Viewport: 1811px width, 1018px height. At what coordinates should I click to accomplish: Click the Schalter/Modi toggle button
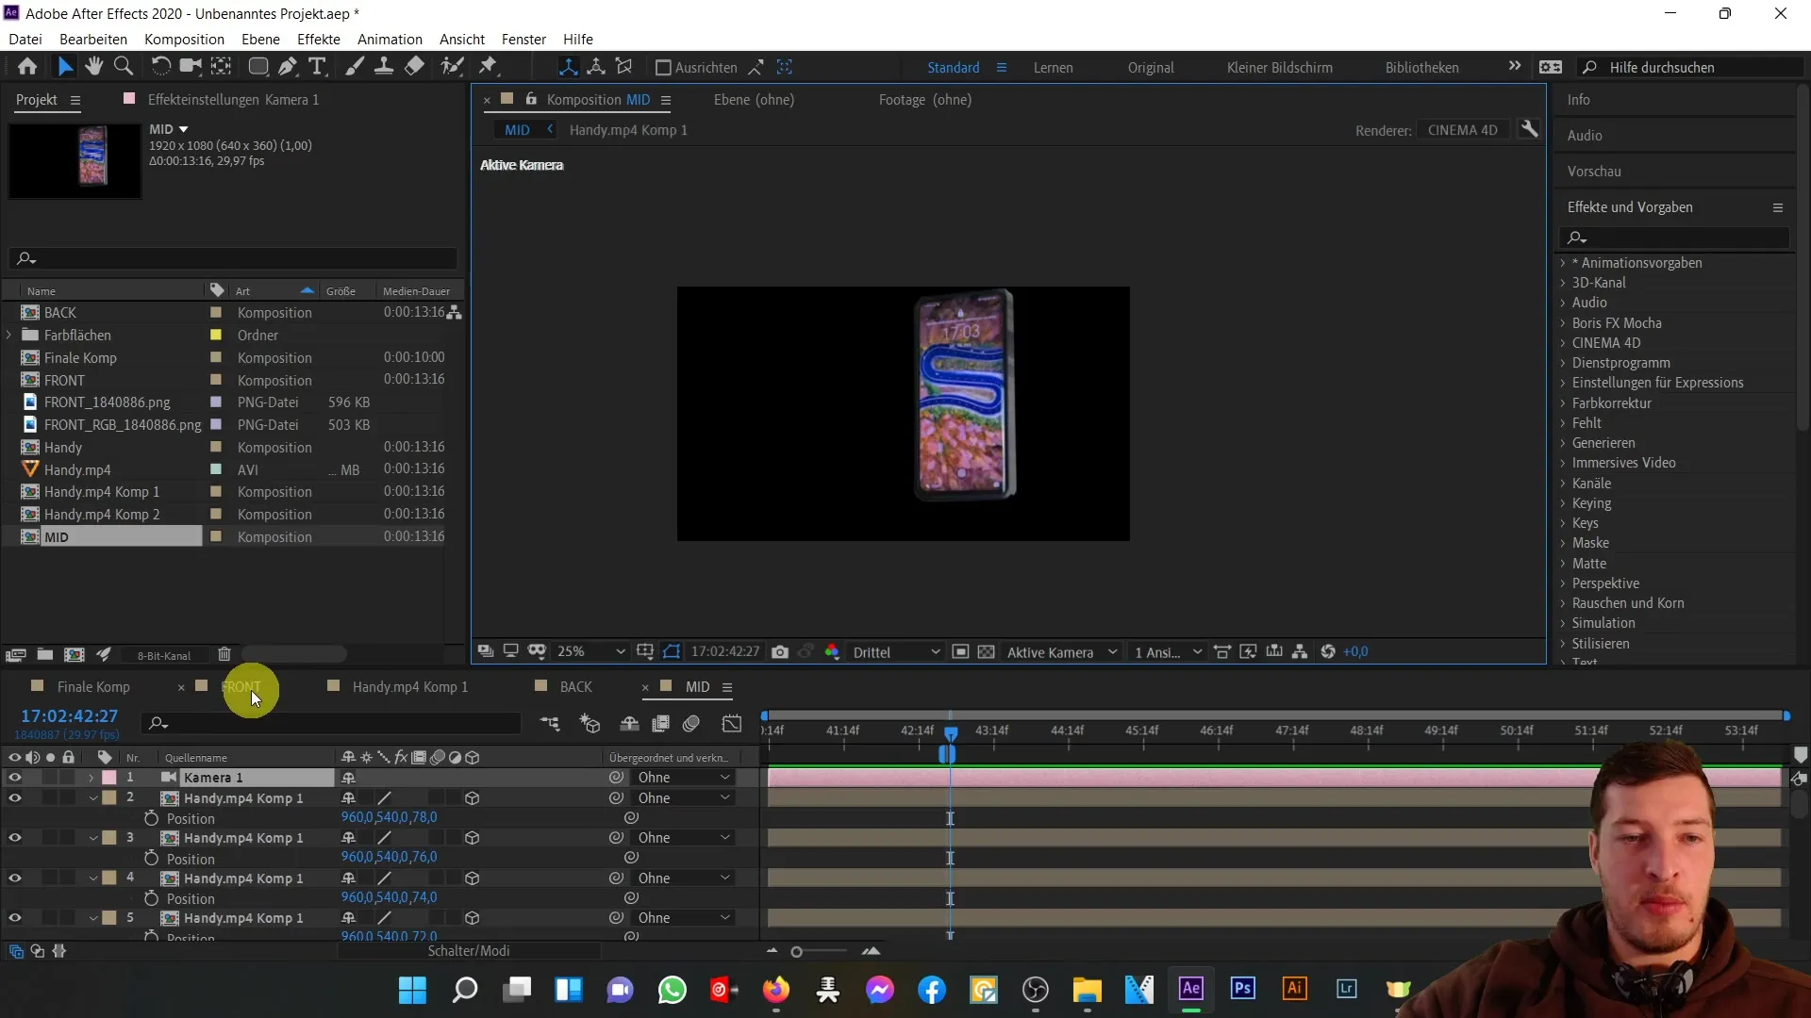(x=469, y=951)
